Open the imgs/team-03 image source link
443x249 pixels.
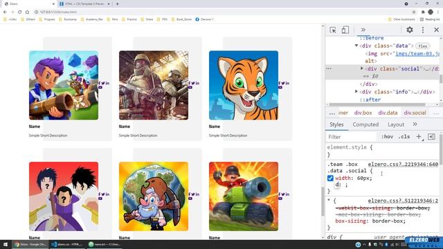[x=417, y=53]
